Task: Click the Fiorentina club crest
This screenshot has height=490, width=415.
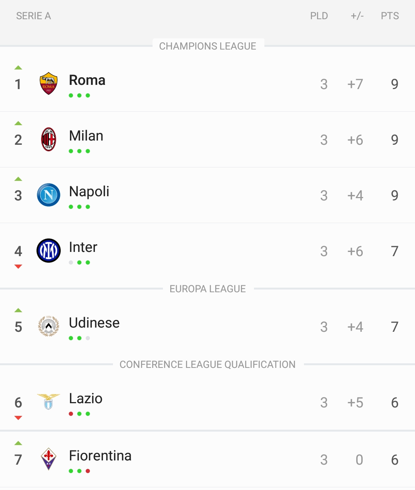Action: (x=48, y=459)
